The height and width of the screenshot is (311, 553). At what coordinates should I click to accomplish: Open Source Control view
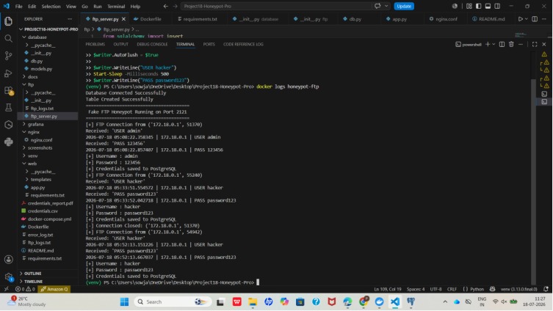(x=9, y=56)
